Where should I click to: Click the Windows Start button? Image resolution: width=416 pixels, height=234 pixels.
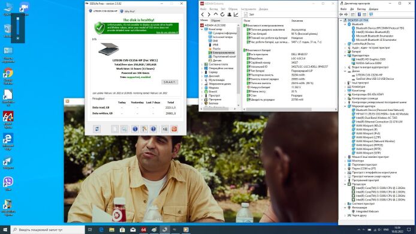(5, 229)
